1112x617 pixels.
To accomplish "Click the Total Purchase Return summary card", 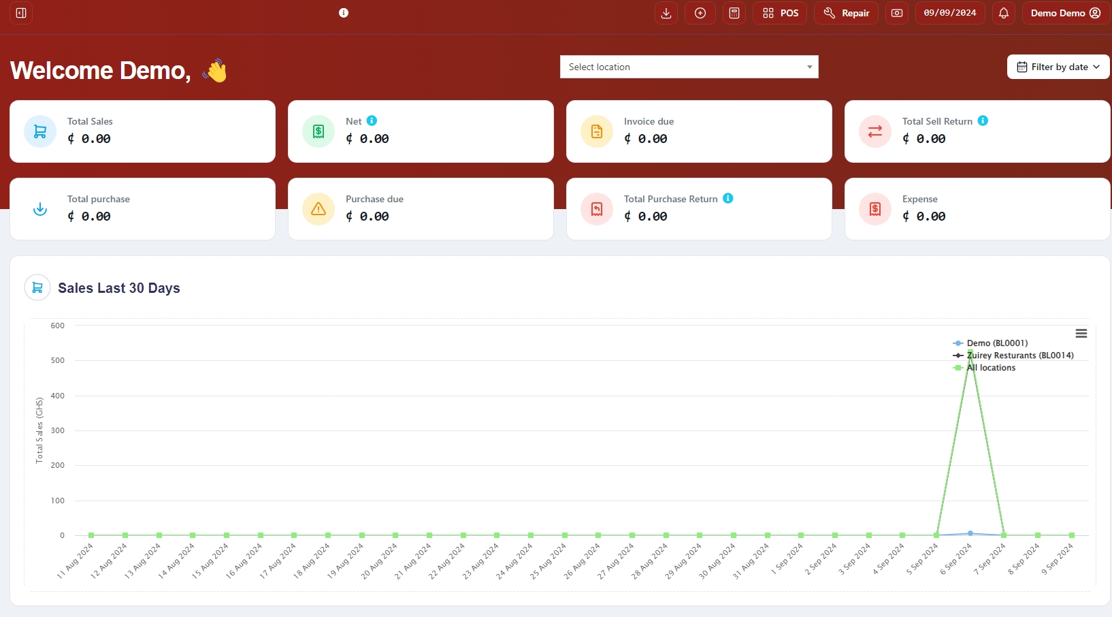I will (x=699, y=208).
